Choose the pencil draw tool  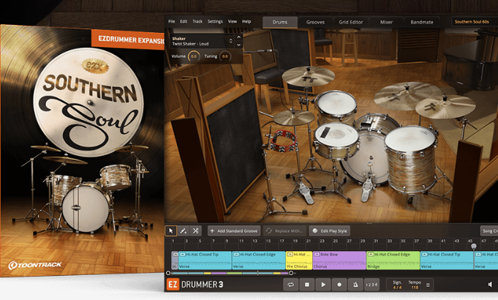pyautogui.click(x=184, y=230)
